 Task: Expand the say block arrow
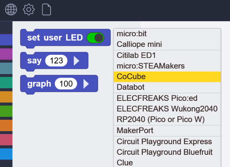tap(76, 61)
